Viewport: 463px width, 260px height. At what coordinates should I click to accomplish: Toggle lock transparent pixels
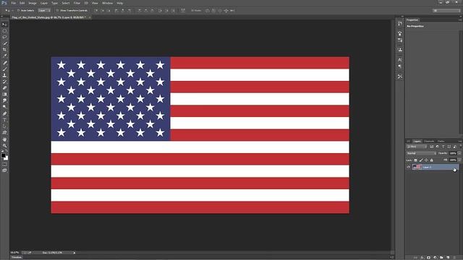point(415,160)
